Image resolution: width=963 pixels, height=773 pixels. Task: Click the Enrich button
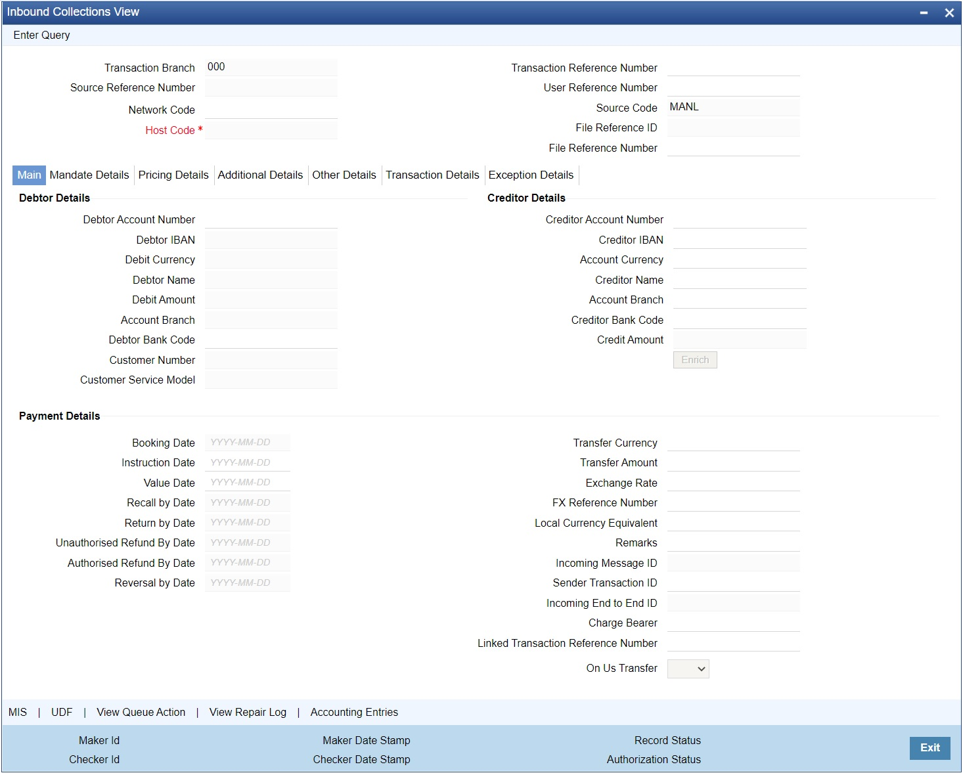pyautogui.click(x=694, y=360)
